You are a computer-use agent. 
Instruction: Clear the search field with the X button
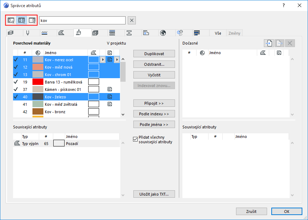coord(132,21)
